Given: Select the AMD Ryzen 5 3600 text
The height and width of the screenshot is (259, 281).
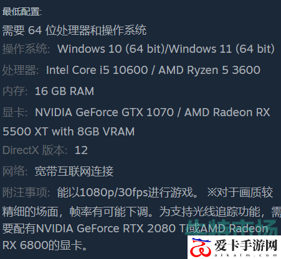Looking at the screenshot, I should point(209,70).
